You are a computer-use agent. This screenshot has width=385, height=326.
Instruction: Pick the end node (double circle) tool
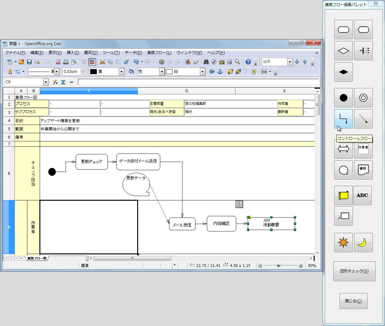pyautogui.click(x=363, y=98)
